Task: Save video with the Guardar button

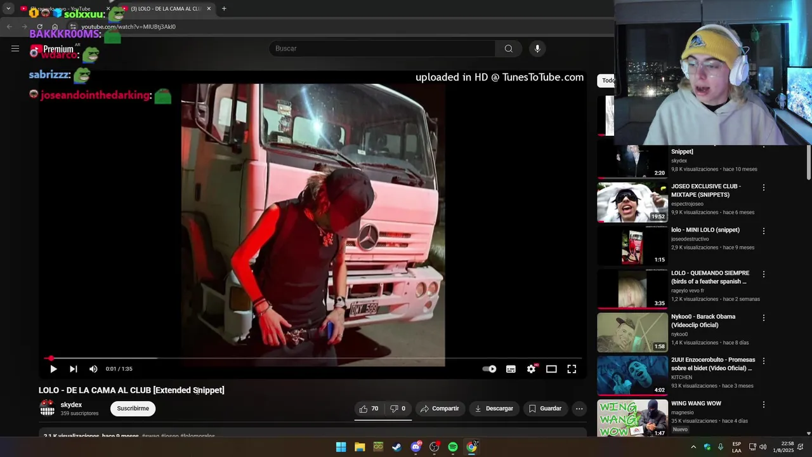Action: (545, 409)
